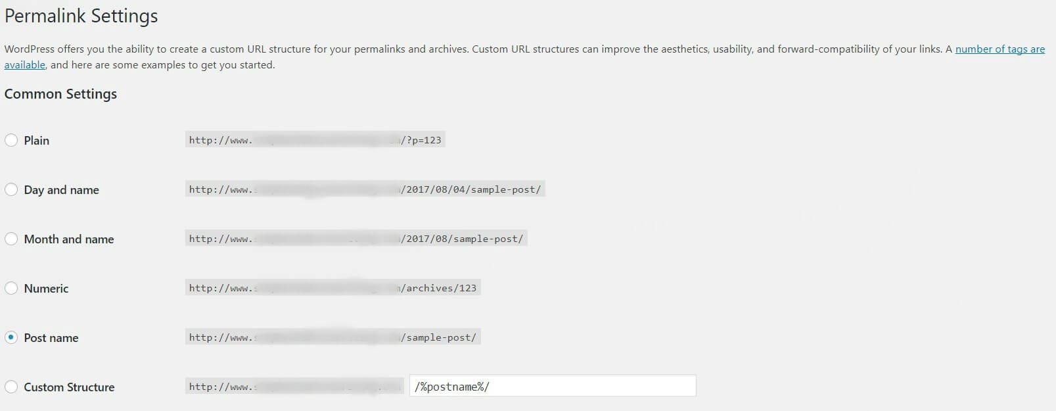Click the Numeric URL ending in archives/123
1056x411 pixels.
pyautogui.click(x=333, y=287)
